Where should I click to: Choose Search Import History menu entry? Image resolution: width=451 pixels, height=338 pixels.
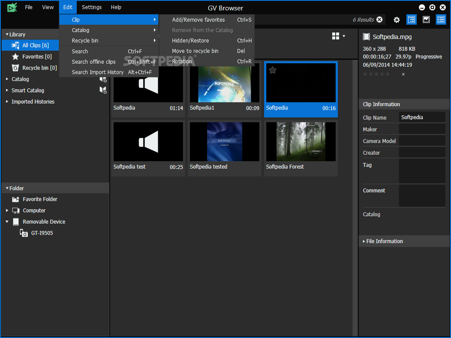pos(109,72)
